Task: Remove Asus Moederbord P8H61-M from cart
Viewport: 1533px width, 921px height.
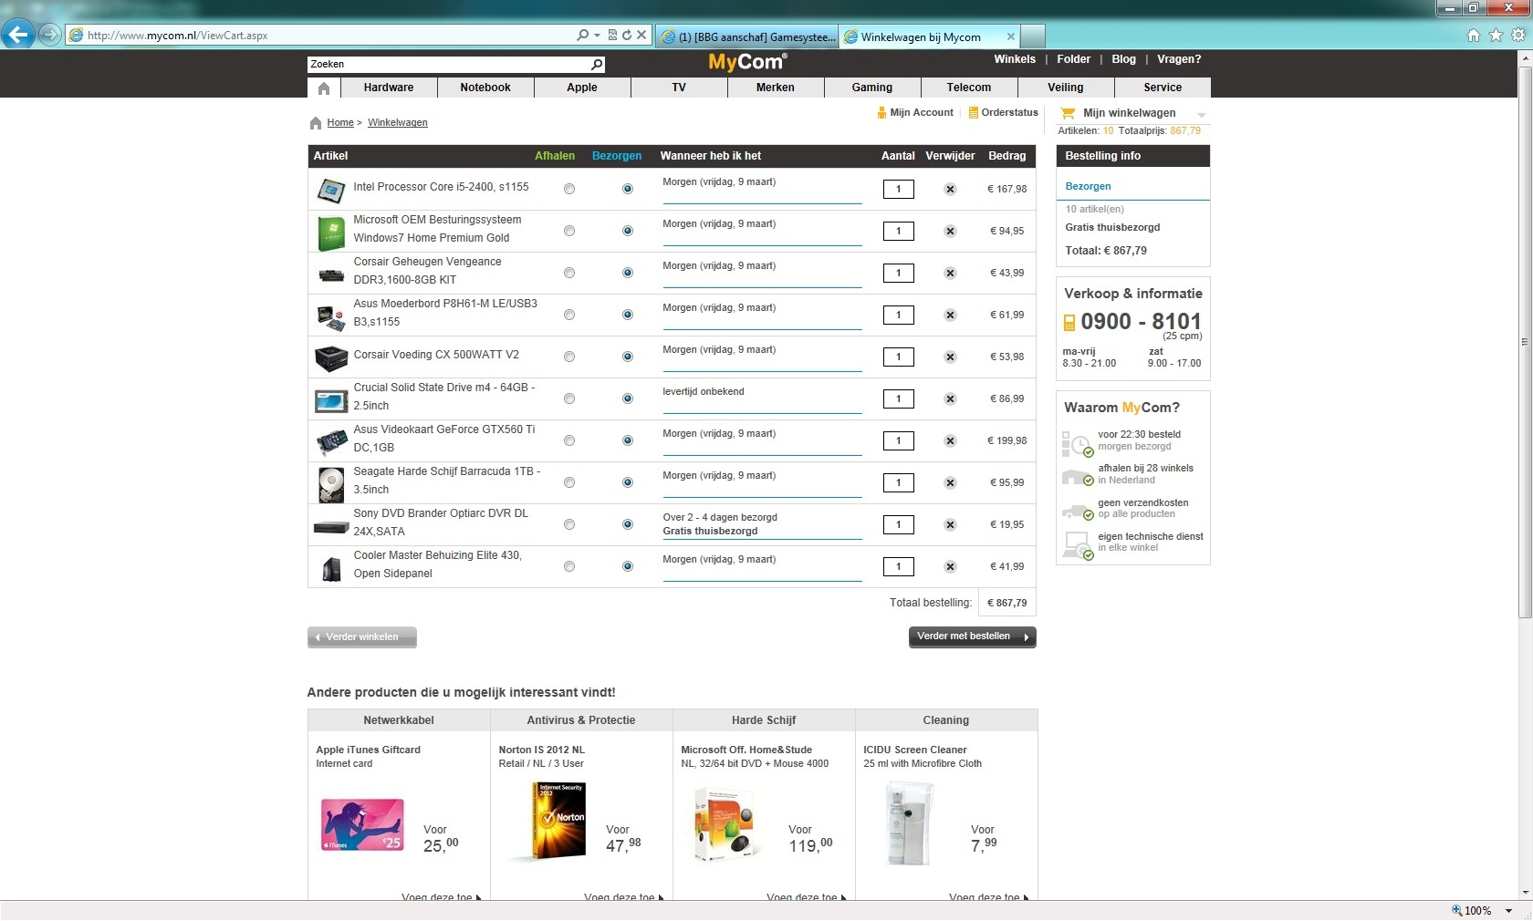Action: pos(950,316)
